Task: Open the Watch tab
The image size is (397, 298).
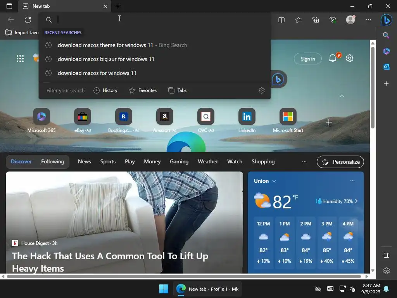Action: click(235, 162)
